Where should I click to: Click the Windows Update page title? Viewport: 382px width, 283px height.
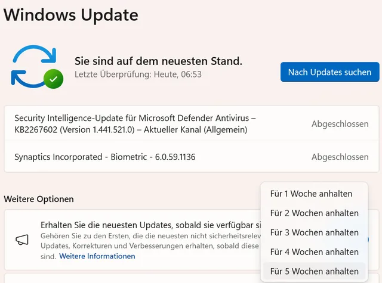pyautogui.click(x=71, y=14)
